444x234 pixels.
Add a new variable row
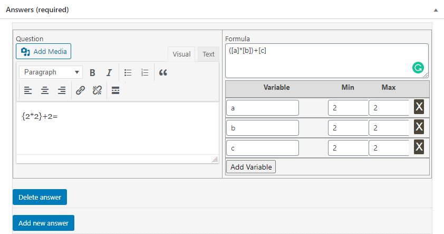251,167
